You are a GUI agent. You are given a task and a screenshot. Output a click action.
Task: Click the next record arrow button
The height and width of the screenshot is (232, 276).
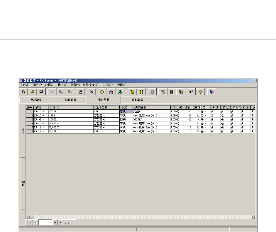[x=55, y=223]
